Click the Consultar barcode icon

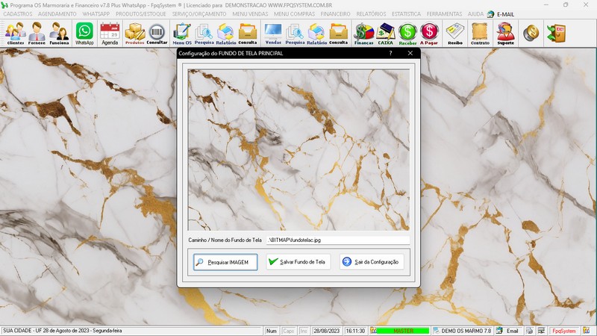pyautogui.click(x=157, y=34)
